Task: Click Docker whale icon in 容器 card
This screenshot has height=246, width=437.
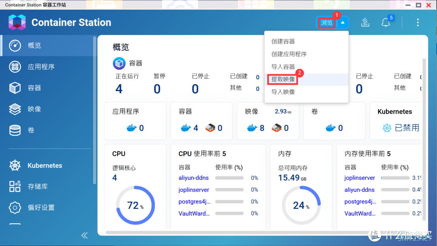Action: (x=186, y=128)
